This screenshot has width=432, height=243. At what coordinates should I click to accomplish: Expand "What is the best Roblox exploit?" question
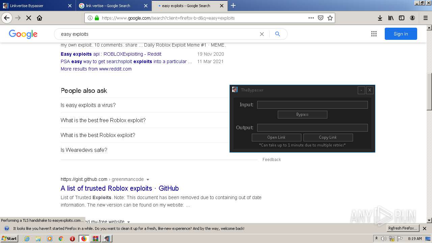click(98, 135)
